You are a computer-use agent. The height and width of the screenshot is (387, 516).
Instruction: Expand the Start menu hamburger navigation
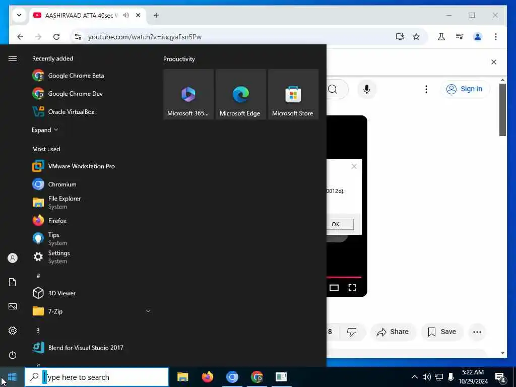point(13,58)
